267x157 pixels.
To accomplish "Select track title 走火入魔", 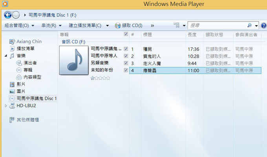I will click(x=152, y=63).
